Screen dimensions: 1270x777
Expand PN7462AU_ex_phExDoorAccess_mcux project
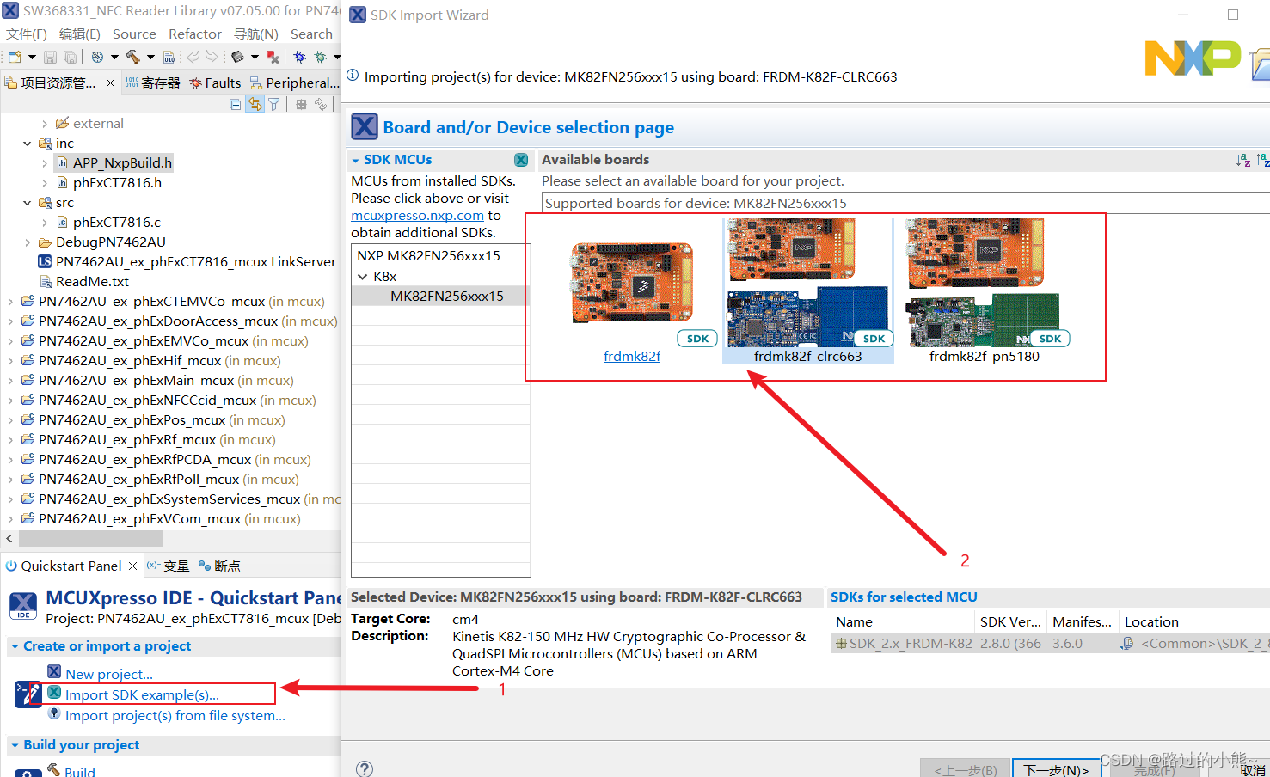[x=9, y=321]
